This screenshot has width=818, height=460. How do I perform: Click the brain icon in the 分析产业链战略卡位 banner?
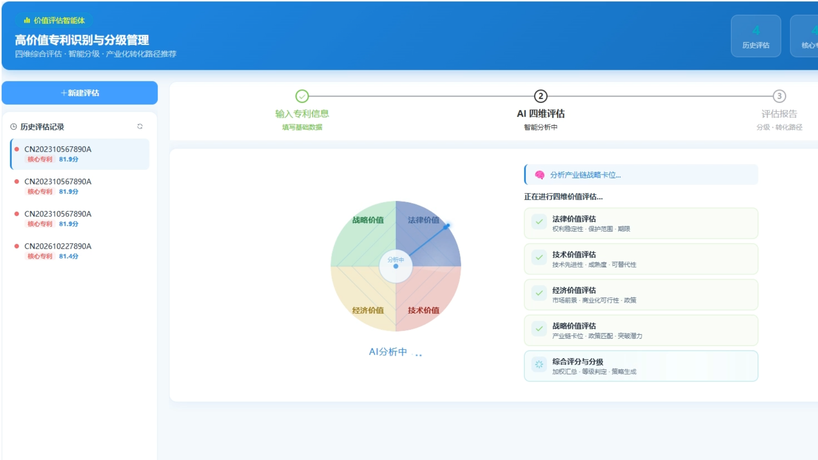pyautogui.click(x=539, y=175)
